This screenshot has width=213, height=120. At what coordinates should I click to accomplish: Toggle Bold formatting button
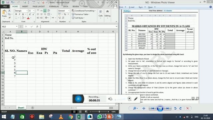click(16, 14)
